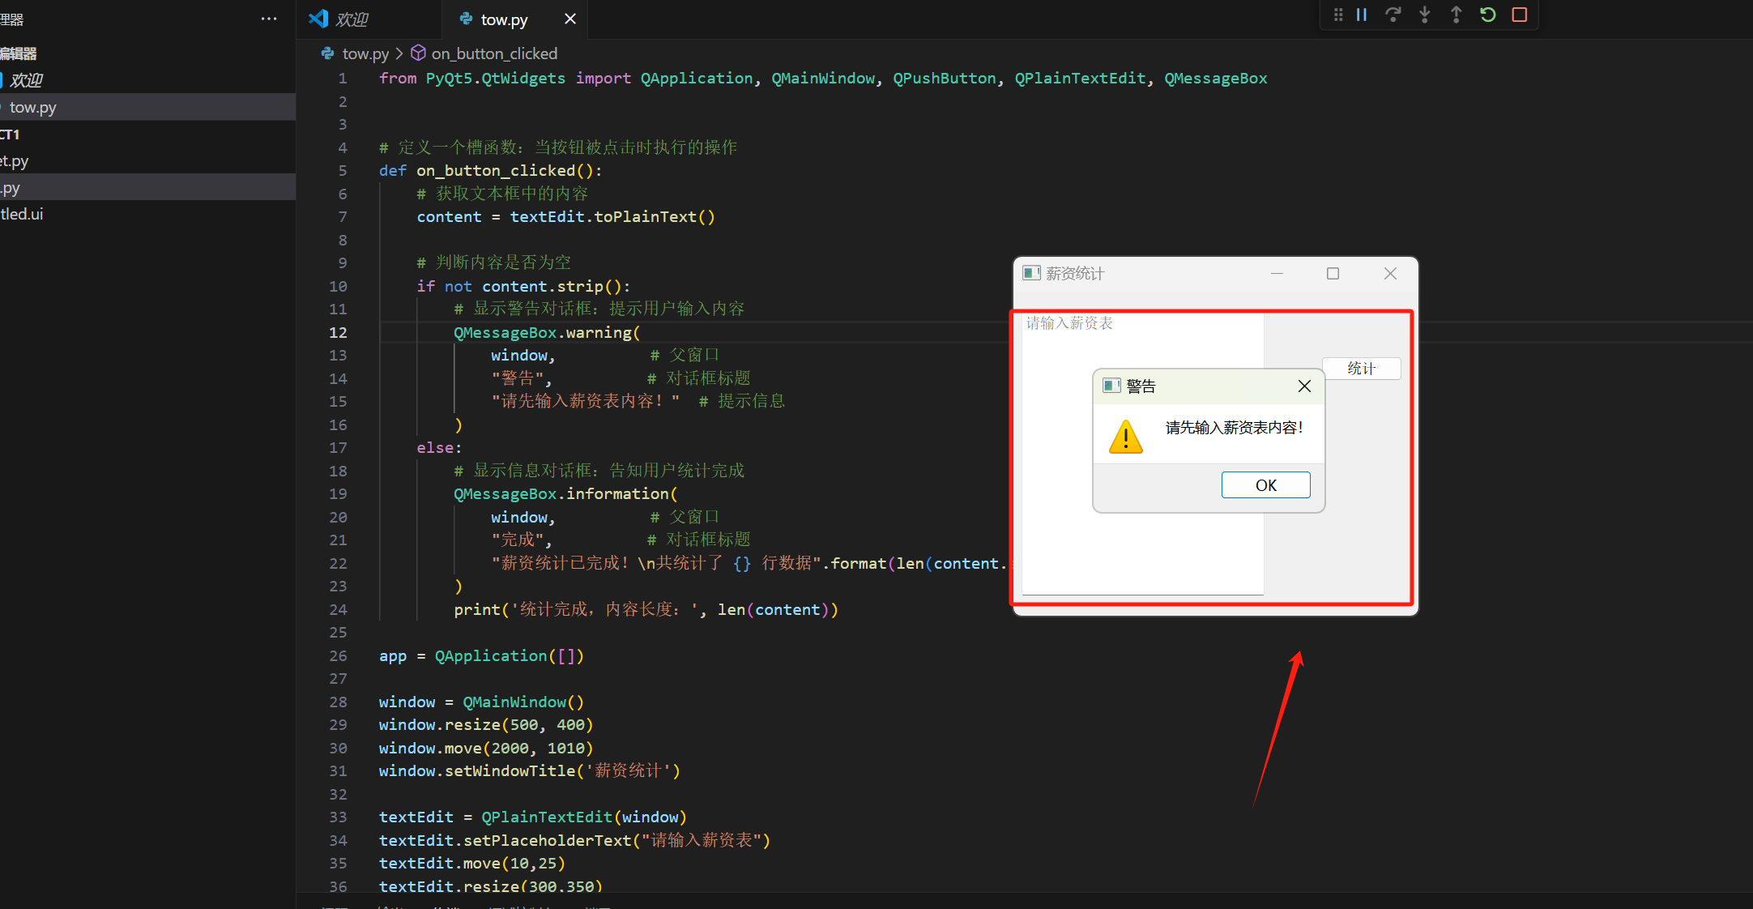Click the 警告 dialog title icon

[1111, 386]
